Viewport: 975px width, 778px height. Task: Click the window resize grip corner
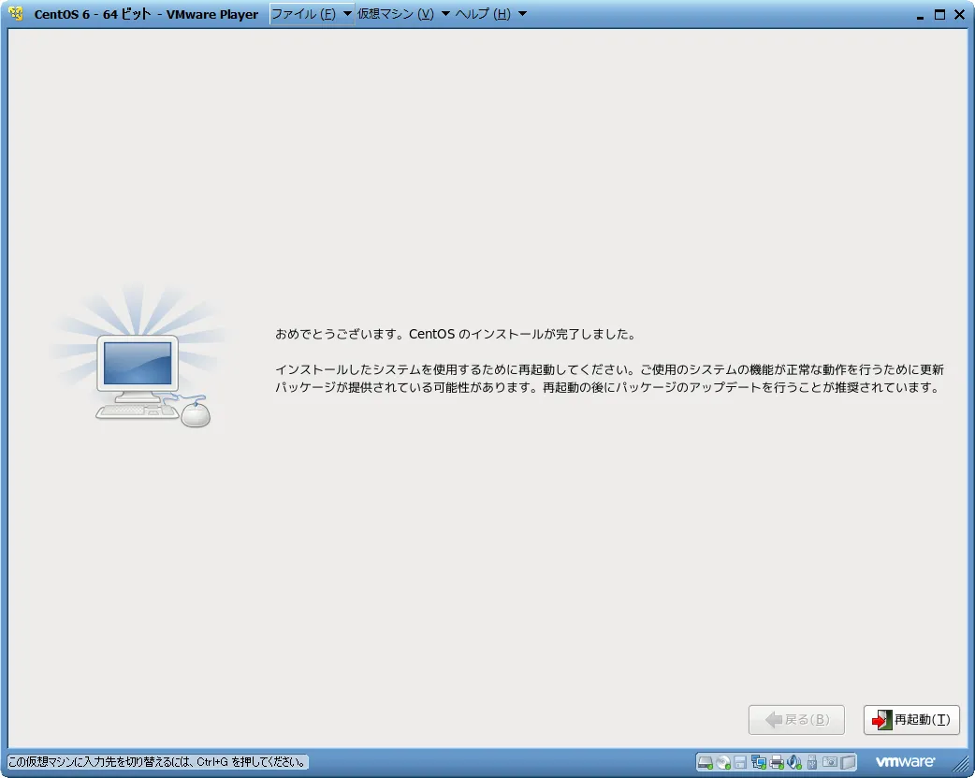click(962, 763)
